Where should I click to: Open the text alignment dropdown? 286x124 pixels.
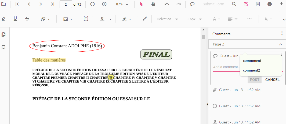coord(233,19)
